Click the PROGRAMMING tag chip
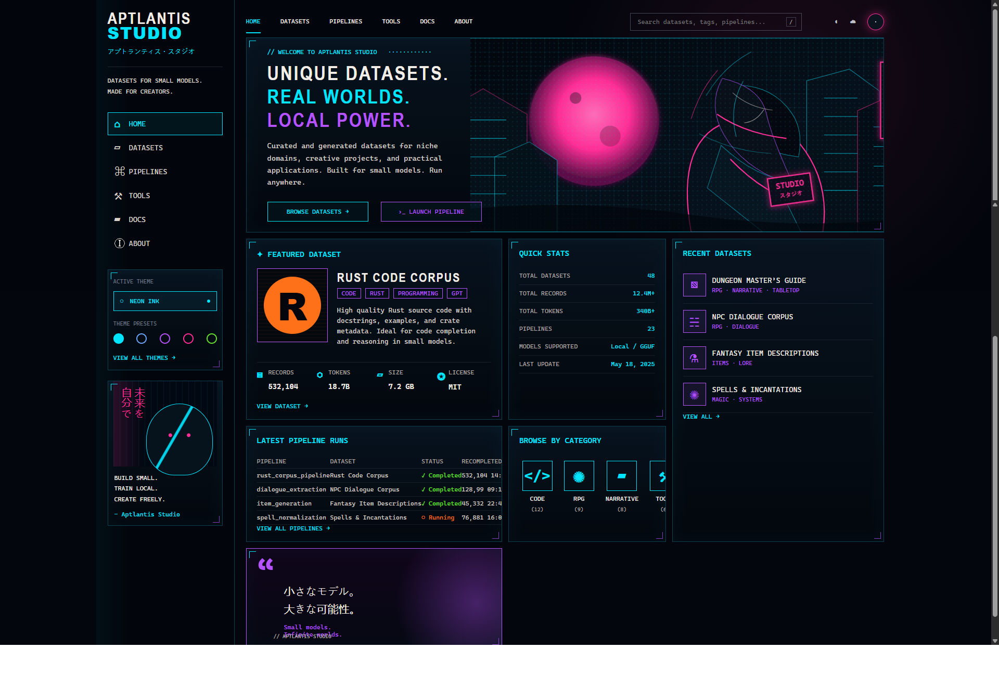999x674 pixels. 418,294
